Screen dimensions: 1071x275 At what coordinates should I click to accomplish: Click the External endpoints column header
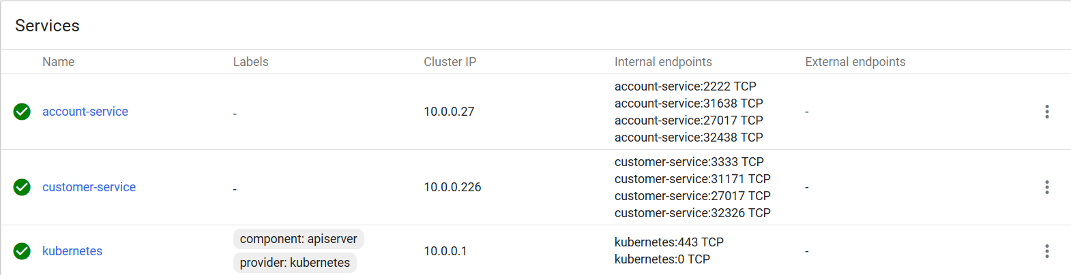[855, 62]
